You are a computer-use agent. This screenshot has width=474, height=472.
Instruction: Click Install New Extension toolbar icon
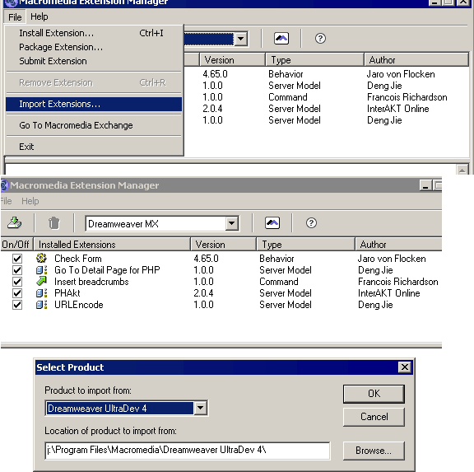pos(14,223)
